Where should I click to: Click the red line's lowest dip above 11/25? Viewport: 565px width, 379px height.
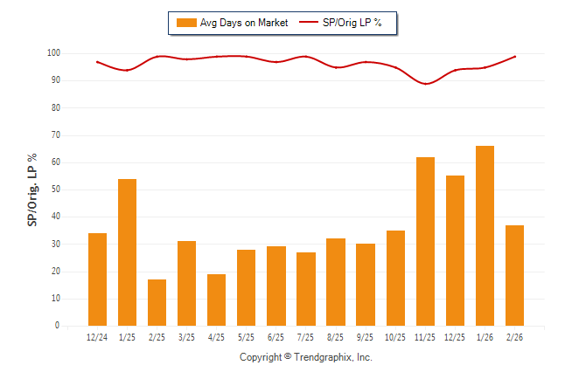pos(426,84)
